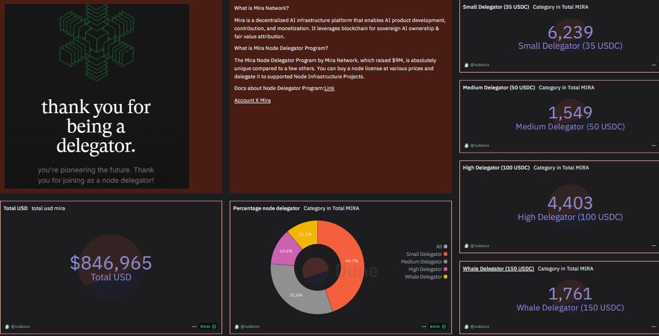Open options menu of High Delegator widget

point(653,245)
